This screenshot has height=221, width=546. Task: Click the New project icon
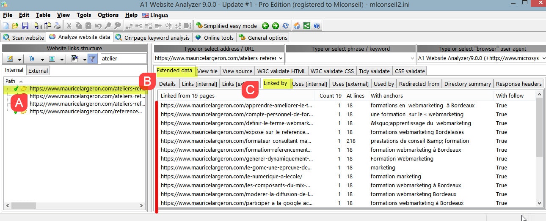click(x=6, y=26)
